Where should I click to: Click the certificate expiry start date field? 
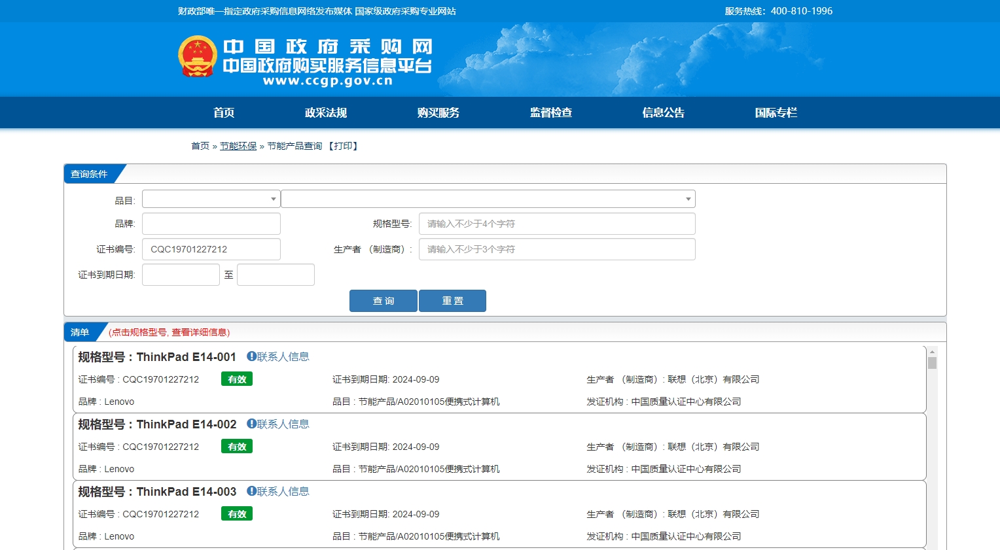click(x=181, y=275)
